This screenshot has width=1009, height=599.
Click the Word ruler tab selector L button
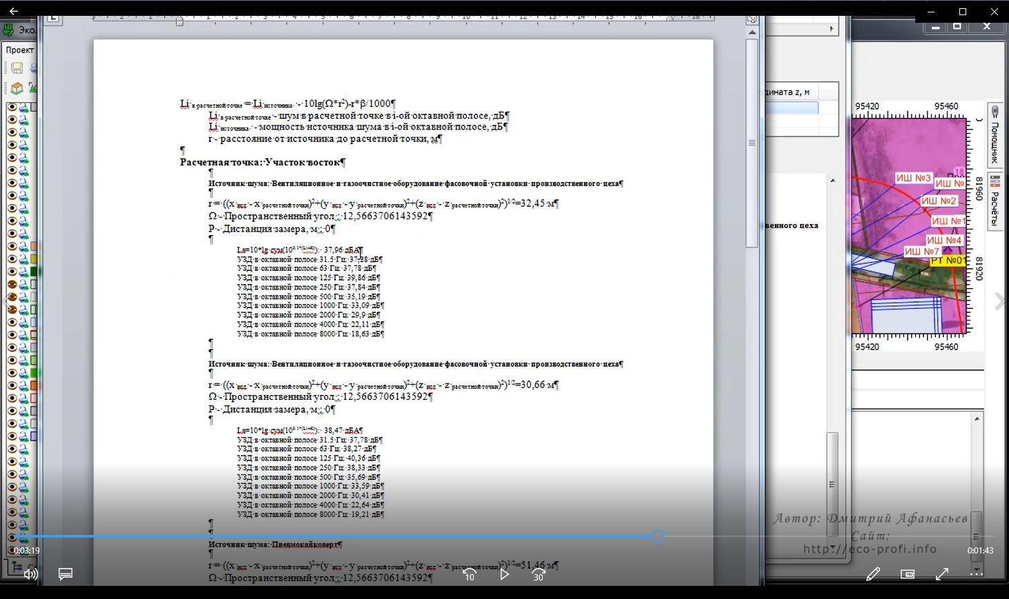pos(53,19)
